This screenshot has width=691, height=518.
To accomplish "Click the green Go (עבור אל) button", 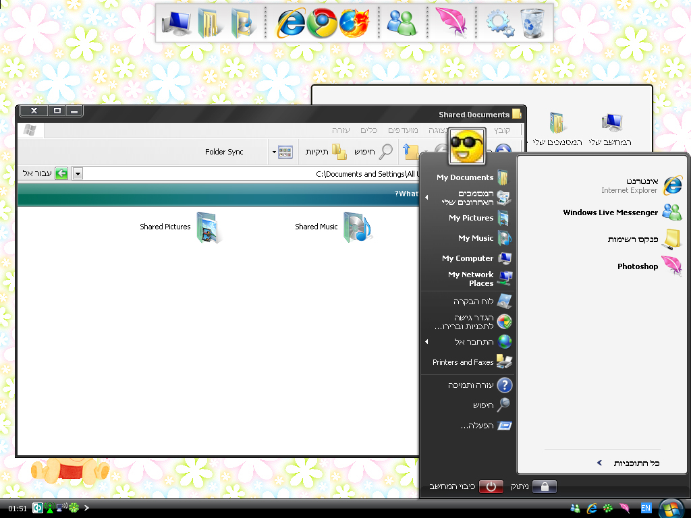I will pyautogui.click(x=45, y=173).
